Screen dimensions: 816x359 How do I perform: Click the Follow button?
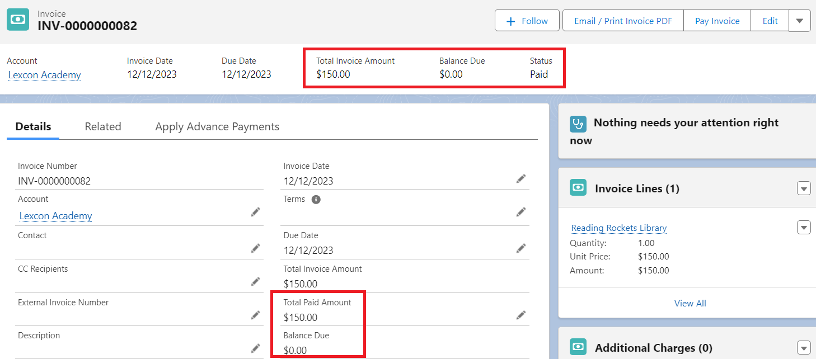pos(527,21)
